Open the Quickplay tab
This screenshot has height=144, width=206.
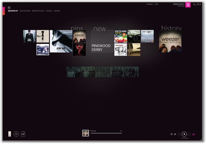pyautogui.click(x=13, y=11)
